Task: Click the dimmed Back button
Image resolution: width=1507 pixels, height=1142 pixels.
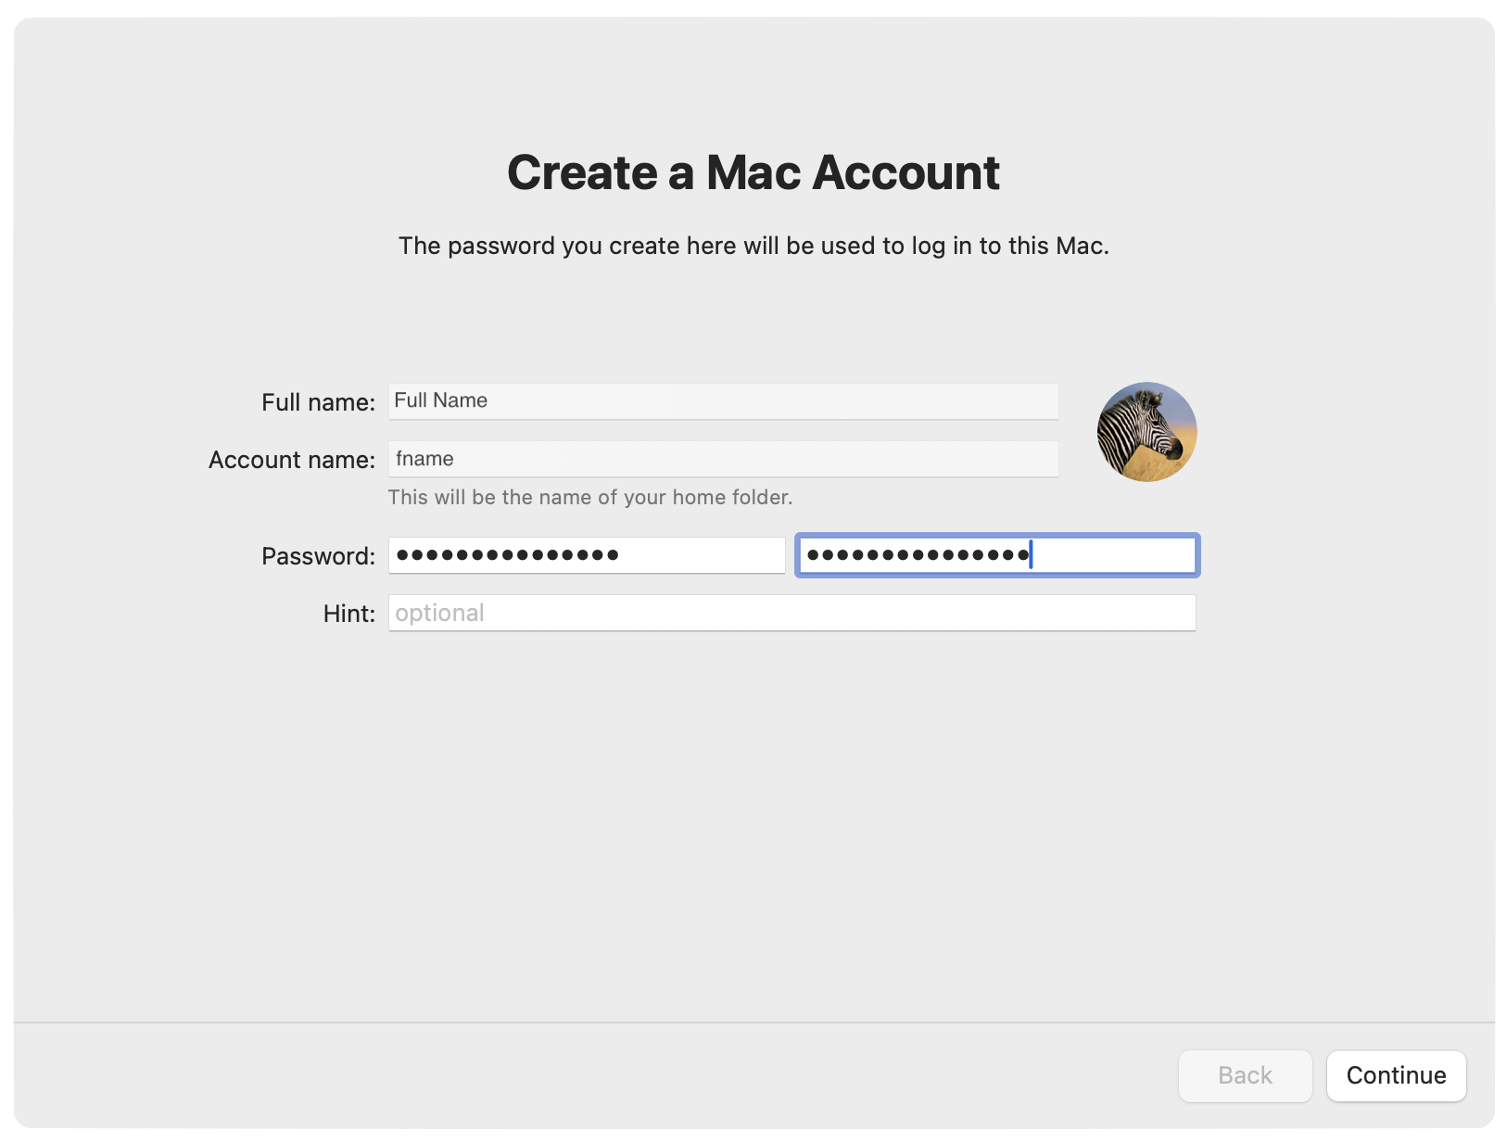Action: pos(1245,1075)
